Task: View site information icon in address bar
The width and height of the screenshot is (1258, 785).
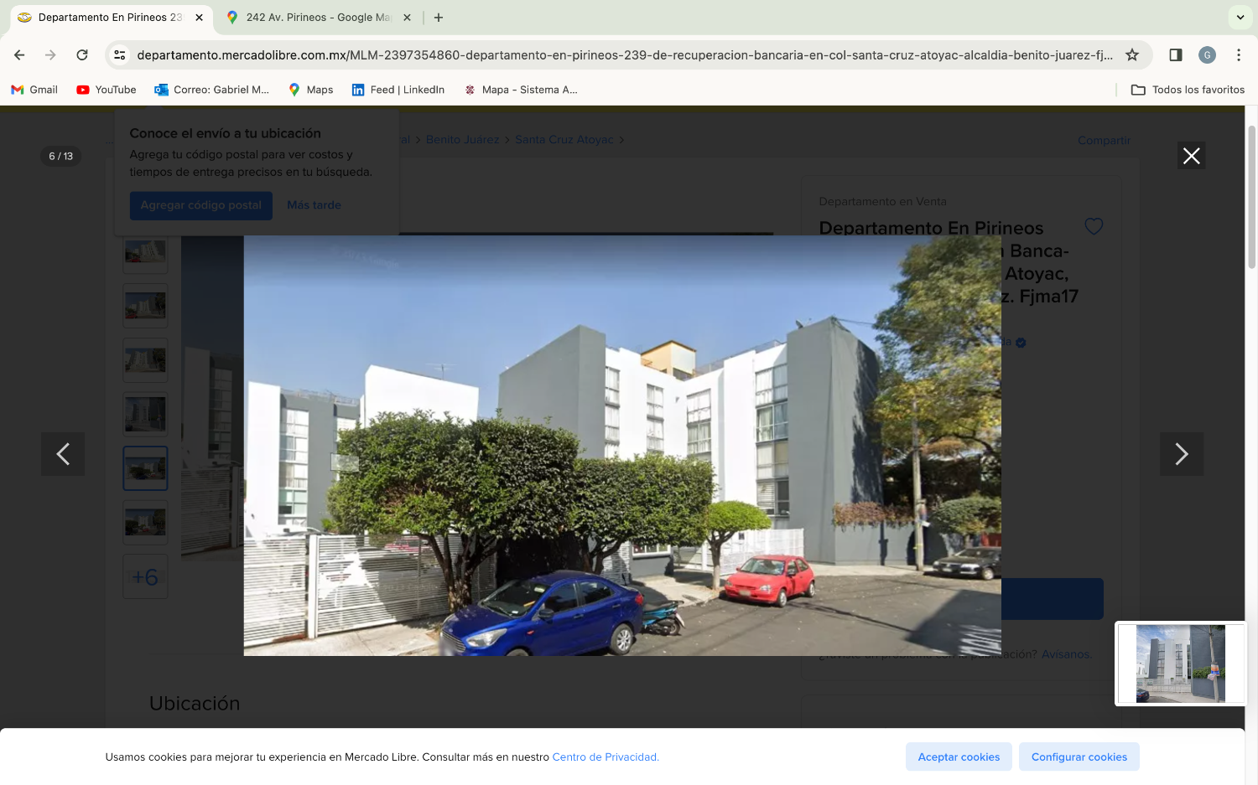Action: [x=120, y=55]
